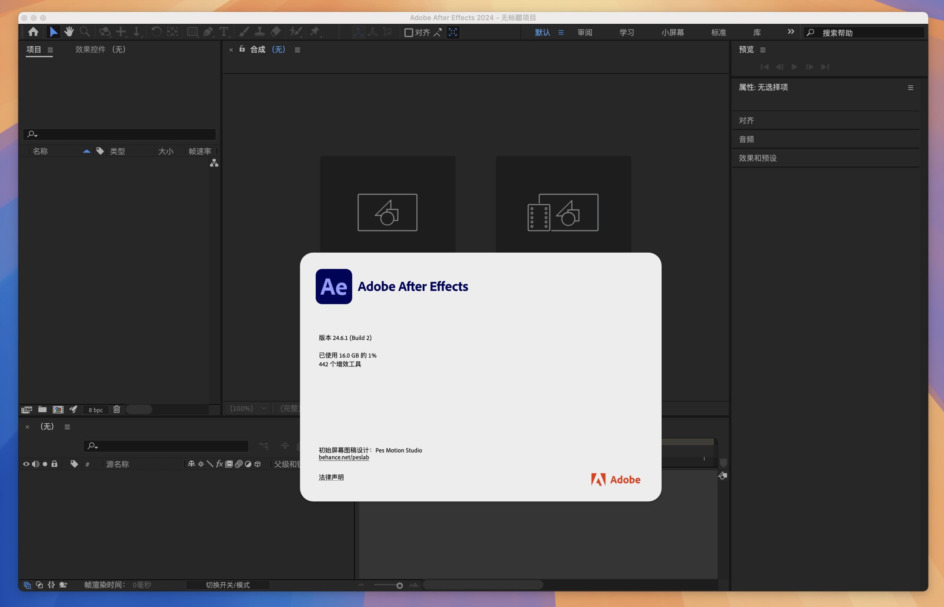Enable the 对齐 snapping checkbox

tap(409, 32)
